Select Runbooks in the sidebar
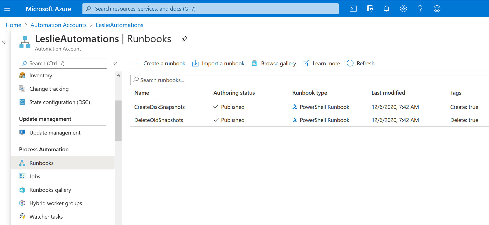Image resolution: width=489 pixels, height=225 pixels. [63, 163]
